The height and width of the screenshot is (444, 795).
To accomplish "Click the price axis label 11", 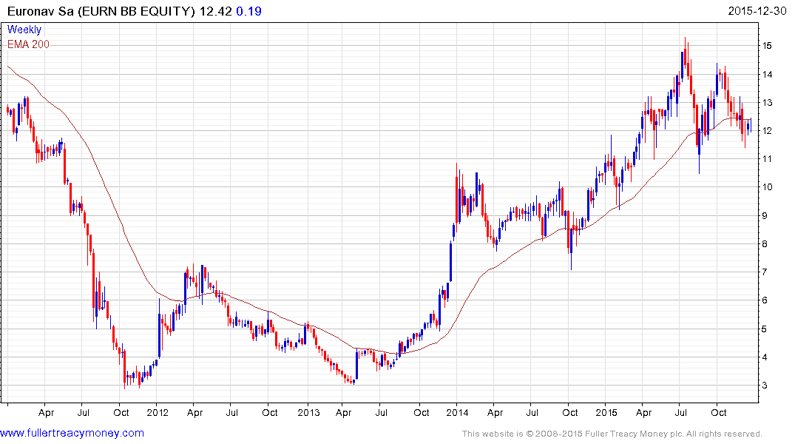I will pyautogui.click(x=767, y=159).
